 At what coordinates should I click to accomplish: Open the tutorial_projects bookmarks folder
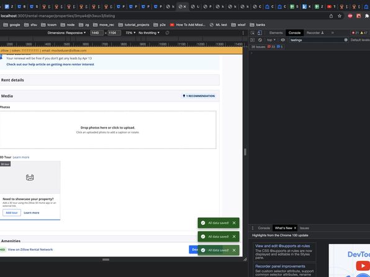pyautogui.click(x=134, y=25)
